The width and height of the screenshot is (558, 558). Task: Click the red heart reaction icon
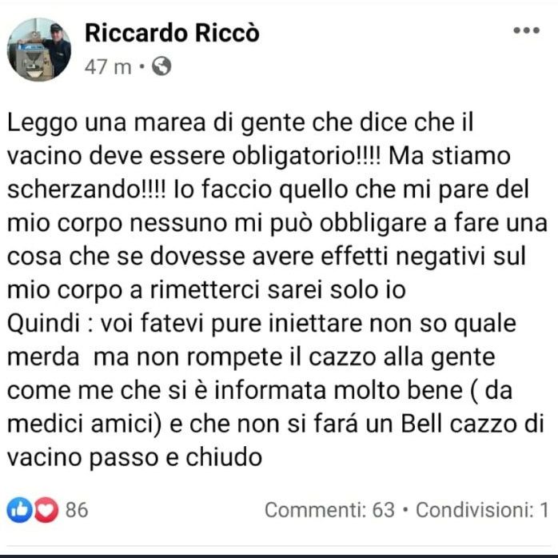point(46,509)
